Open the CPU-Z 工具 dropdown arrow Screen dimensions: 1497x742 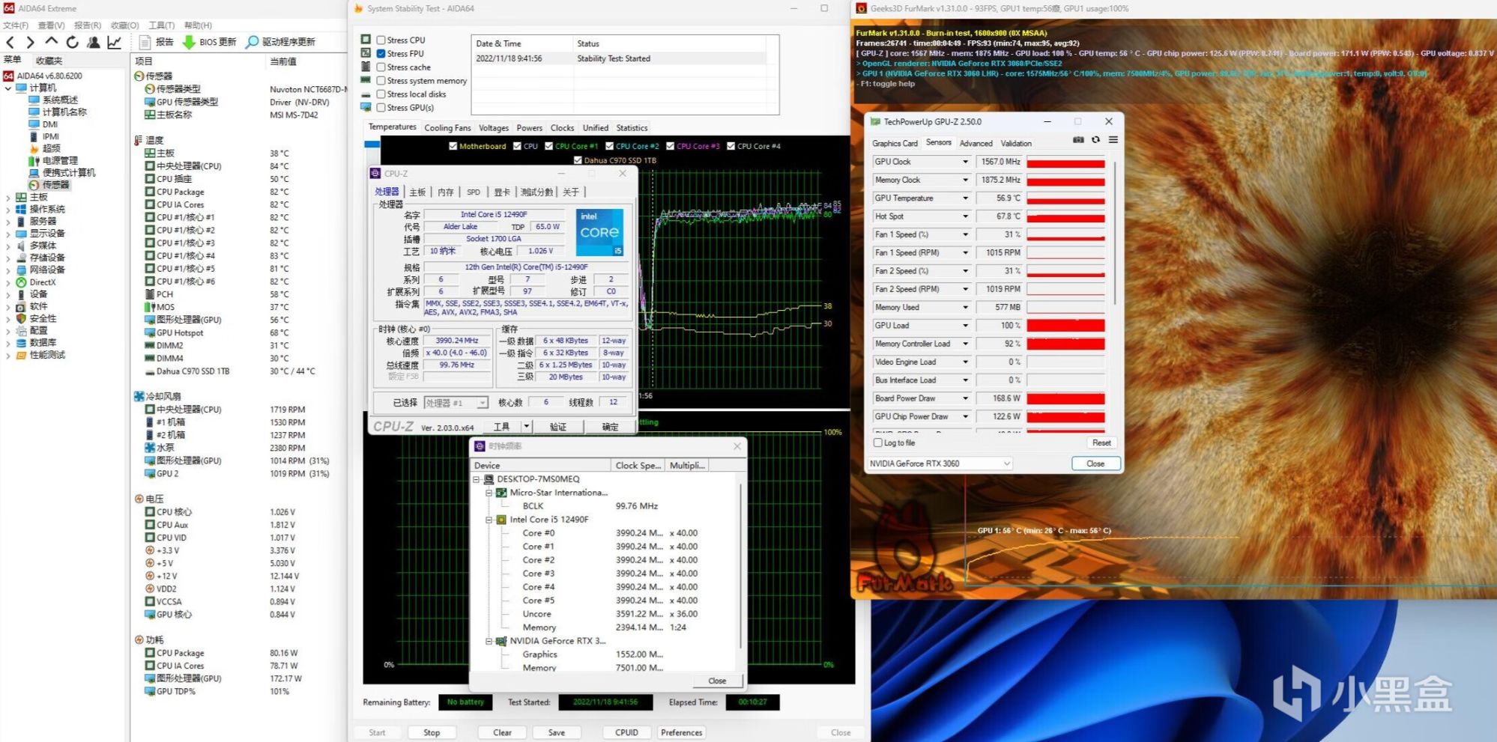pos(526,427)
